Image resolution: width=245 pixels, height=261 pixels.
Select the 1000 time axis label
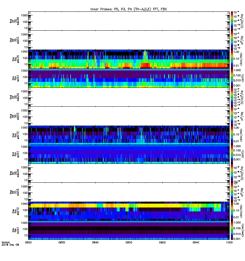click(x=229, y=242)
